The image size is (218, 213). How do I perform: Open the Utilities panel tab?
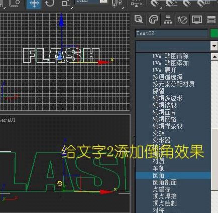pyautogui.click(x=211, y=19)
